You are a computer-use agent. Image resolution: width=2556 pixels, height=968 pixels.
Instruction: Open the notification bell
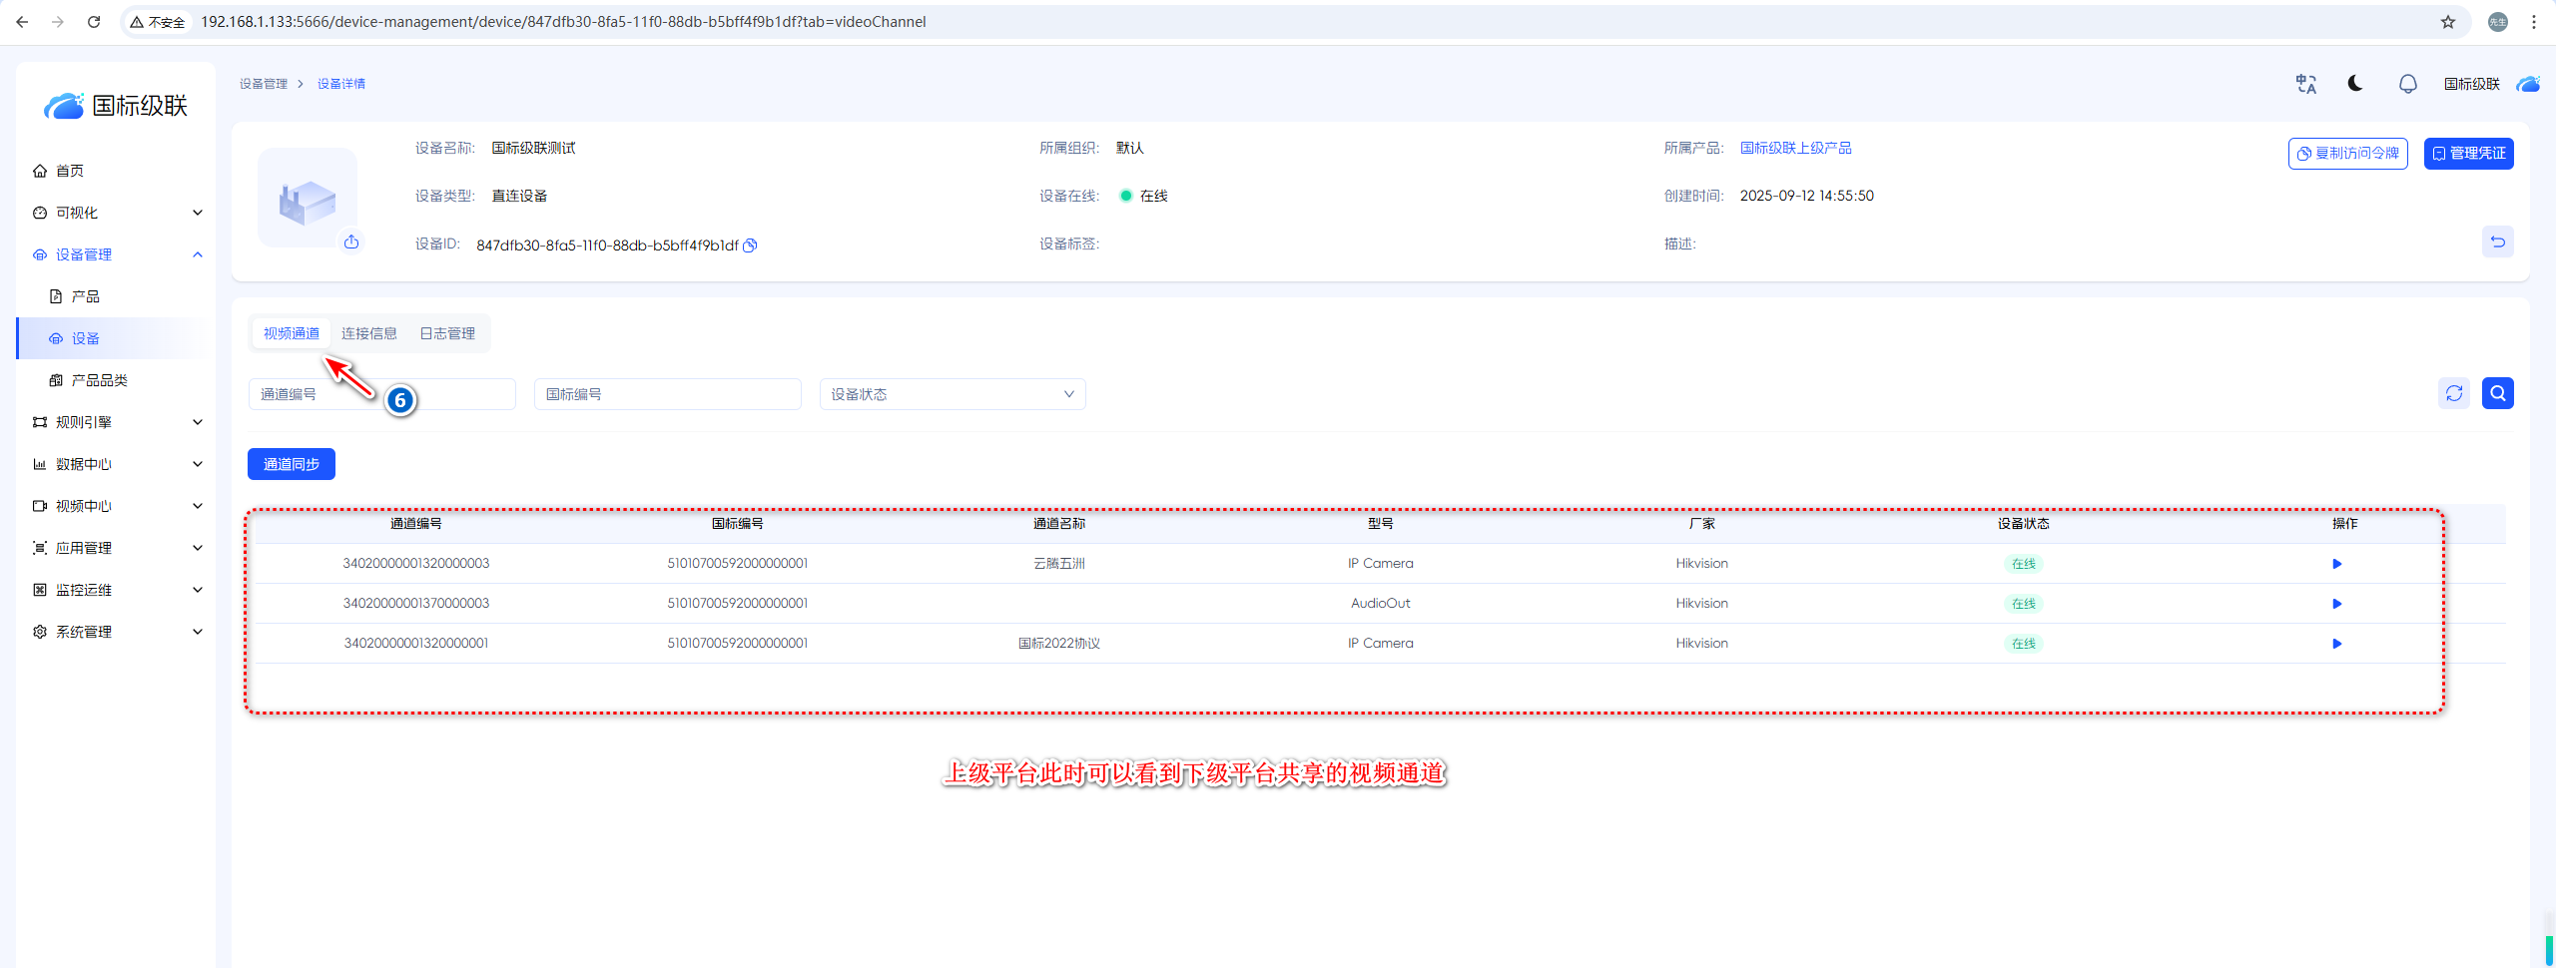pyautogui.click(x=2407, y=85)
